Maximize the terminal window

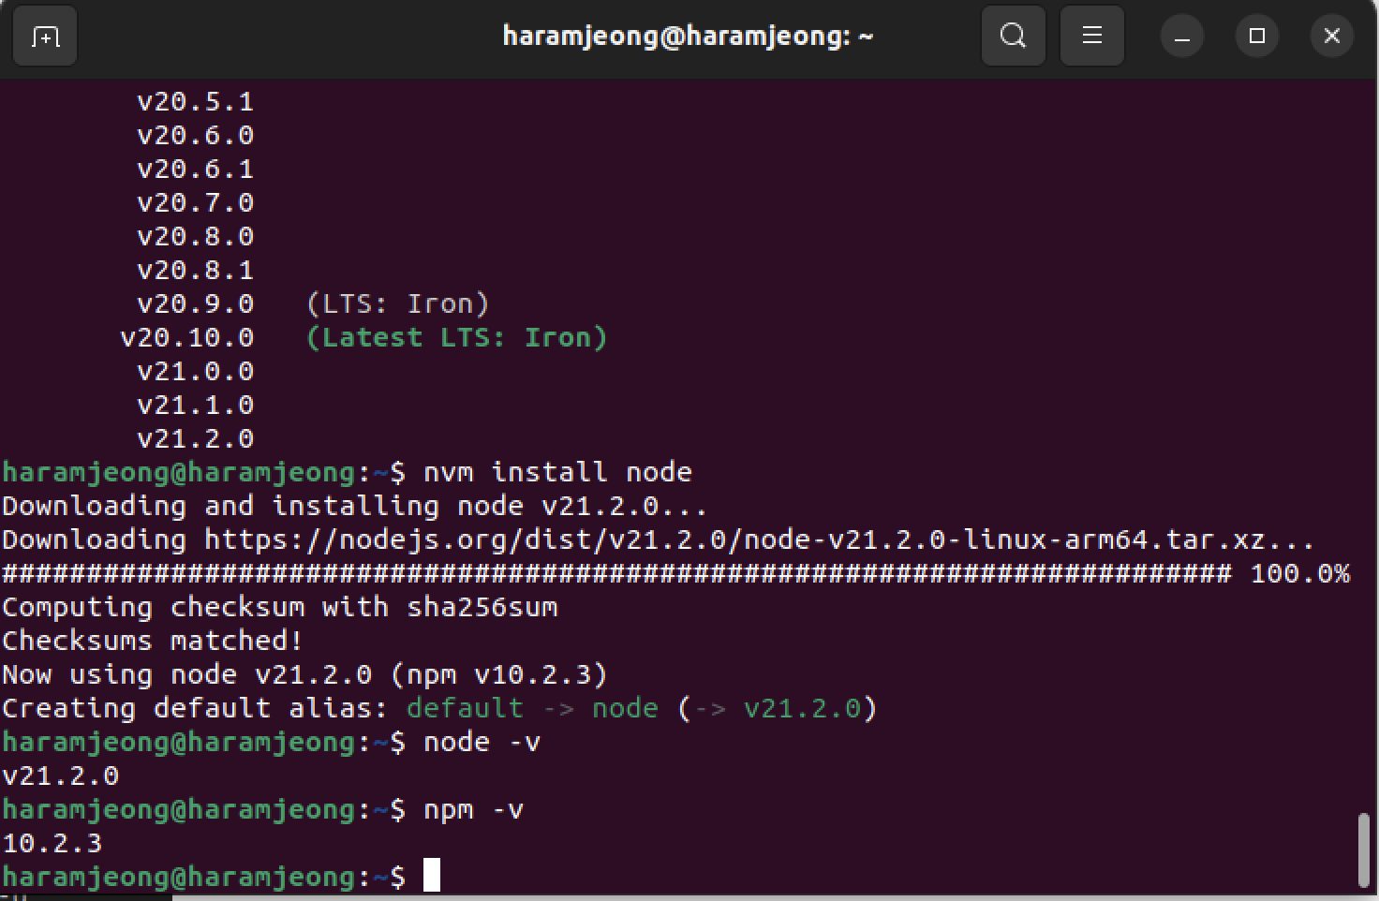[1257, 37]
